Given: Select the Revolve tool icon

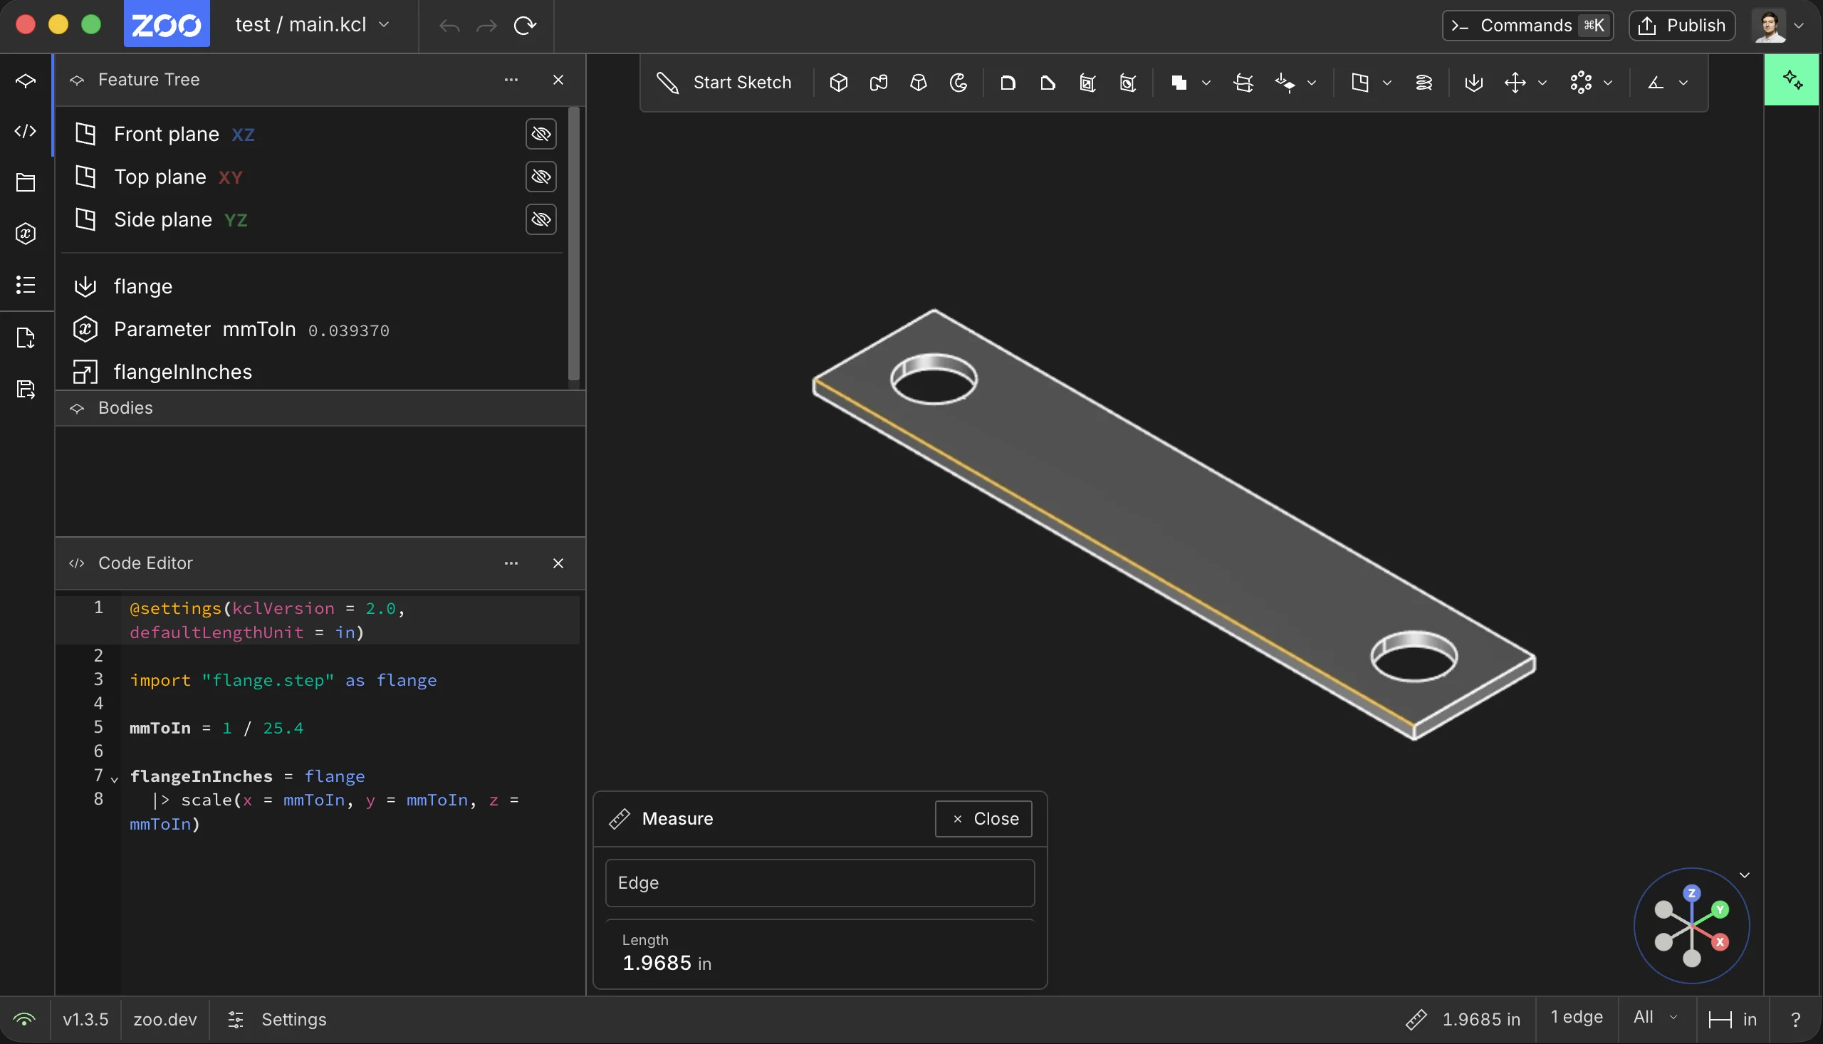Looking at the screenshot, I should pyautogui.click(x=958, y=83).
